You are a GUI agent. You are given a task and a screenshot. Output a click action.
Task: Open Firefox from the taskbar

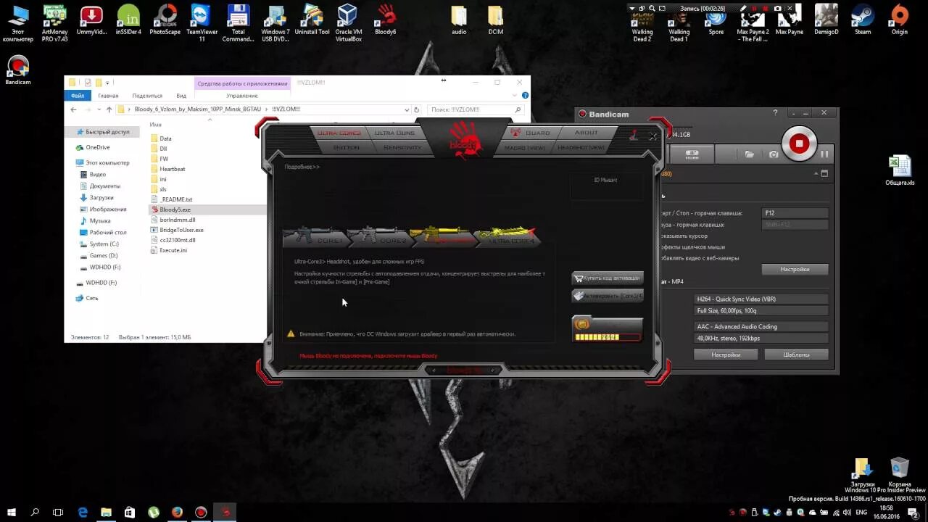tap(177, 512)
